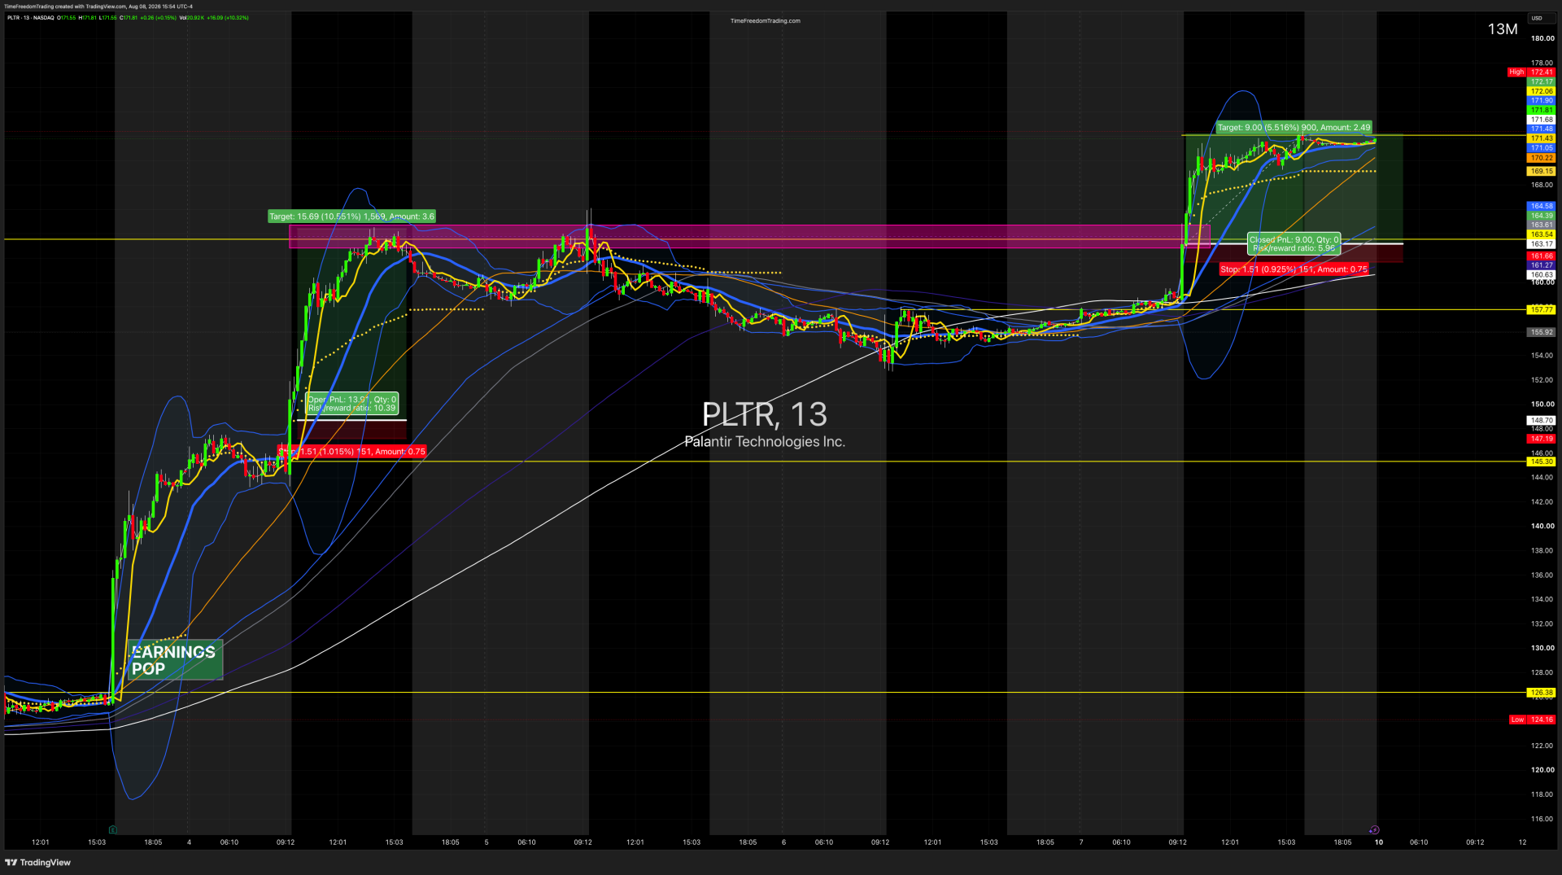Click the date label 7 on time axis
Image resolution: width=1562 pixels, height=875 pixels.
[x=1081, y=842]
